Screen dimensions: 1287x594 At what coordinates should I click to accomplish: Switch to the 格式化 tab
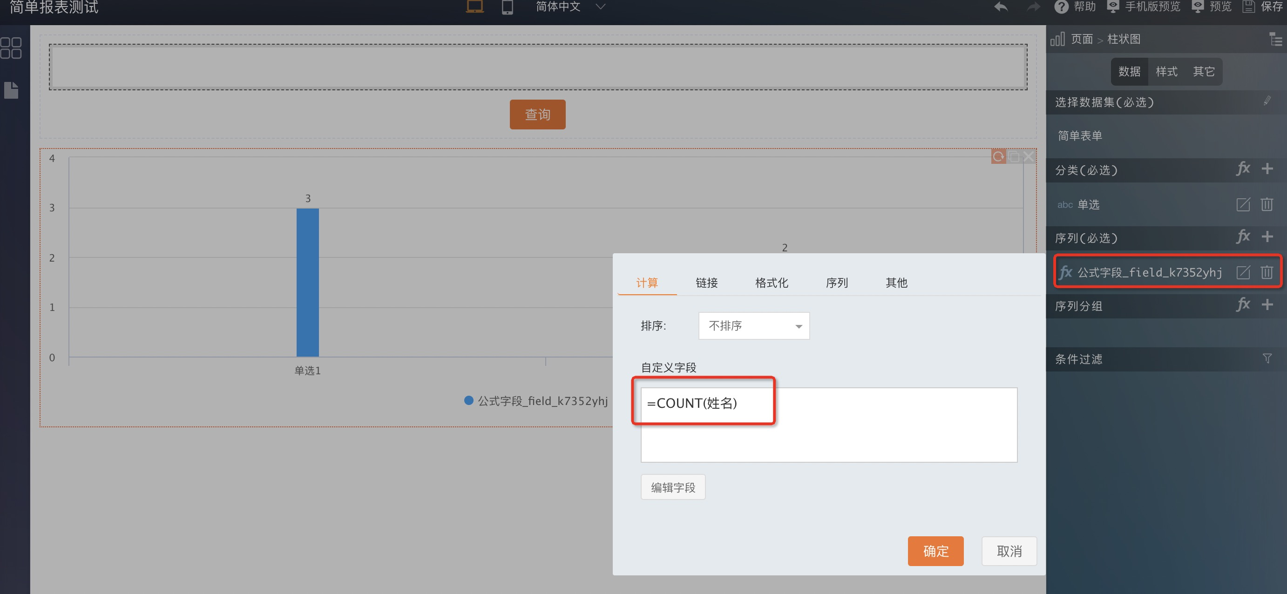771,283
